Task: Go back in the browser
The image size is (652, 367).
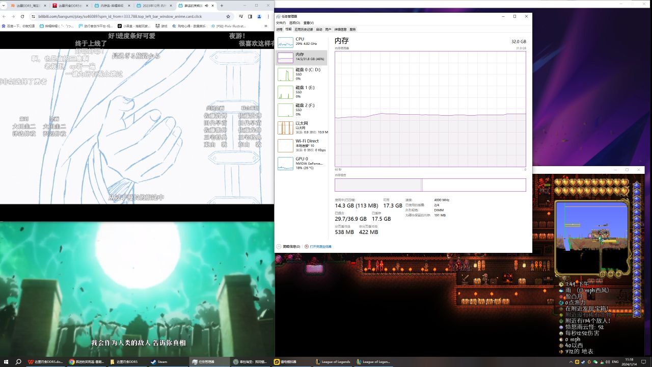Action: pos(5,16)
